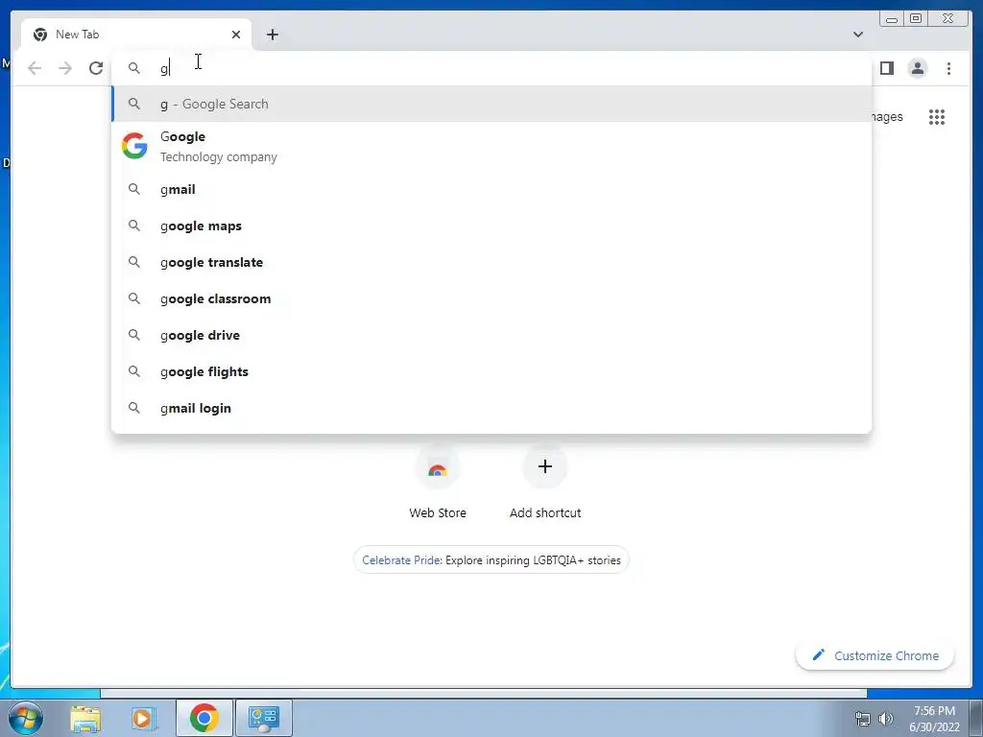983x737 pixels.
Task: Open the Web Store shortcut
Action: (x=438, y=484)
